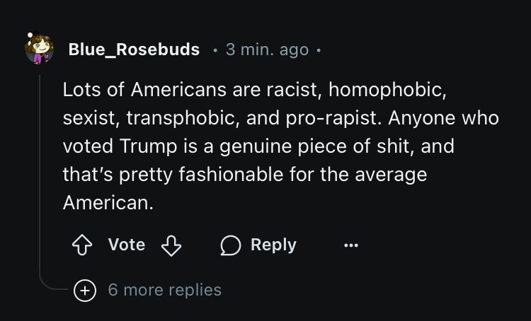Click the final word "American." of the comment

108,202
